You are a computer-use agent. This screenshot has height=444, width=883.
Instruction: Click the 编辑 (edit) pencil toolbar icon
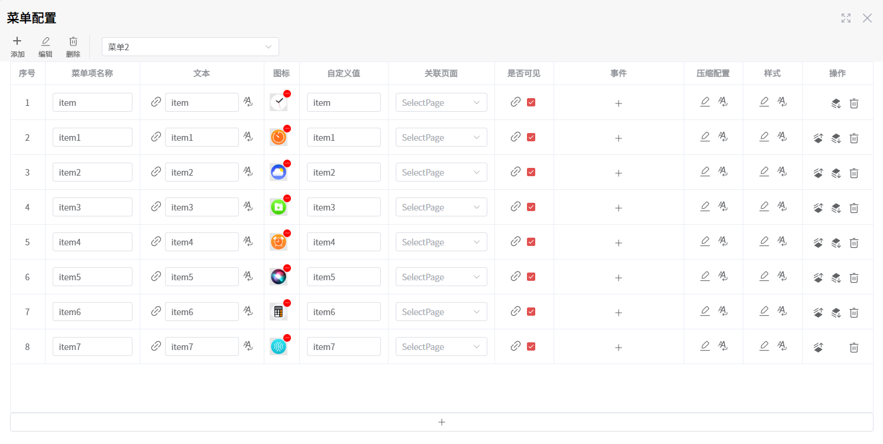coord(46,47)
